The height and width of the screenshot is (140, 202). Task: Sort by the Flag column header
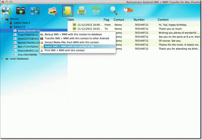coord(106,20)
